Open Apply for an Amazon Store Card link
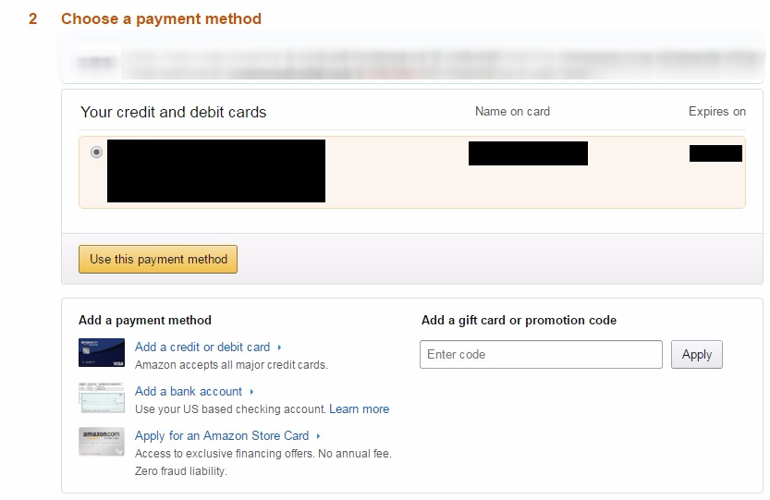The width and height of the screenshot is (770, 500). point(222,436)
